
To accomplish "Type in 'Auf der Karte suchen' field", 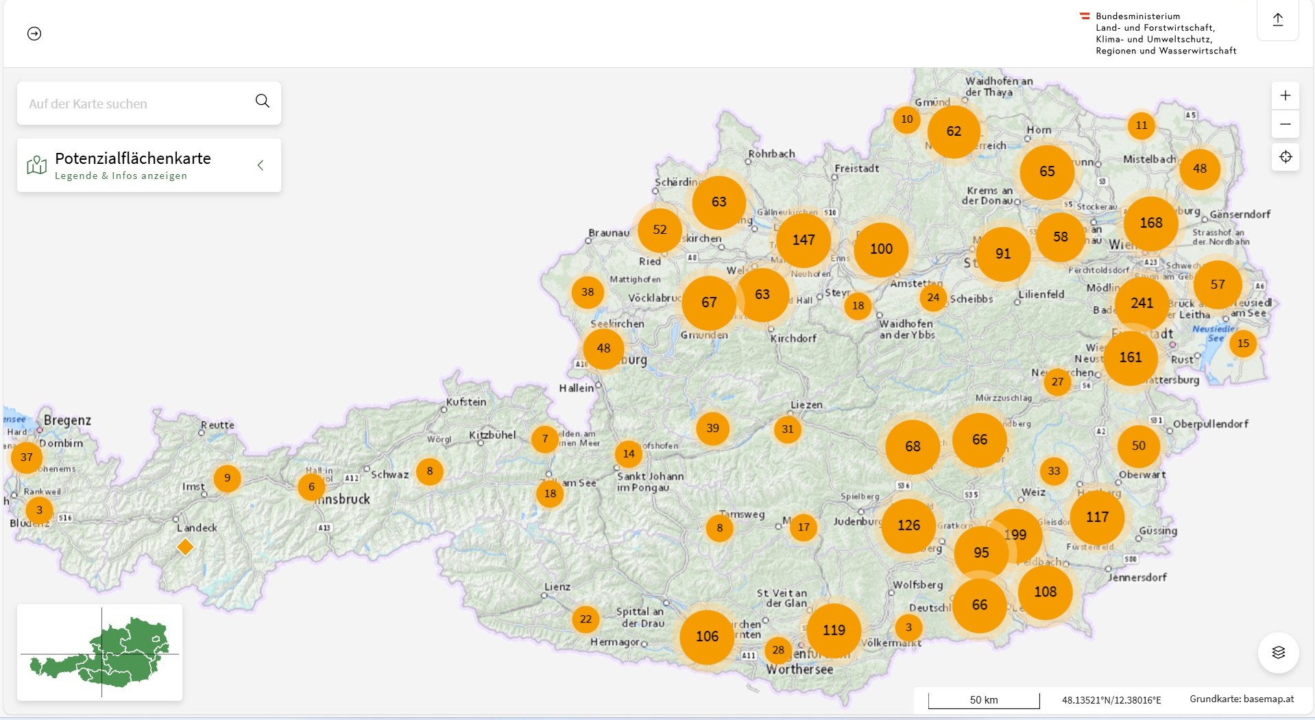I will [134, 104].
